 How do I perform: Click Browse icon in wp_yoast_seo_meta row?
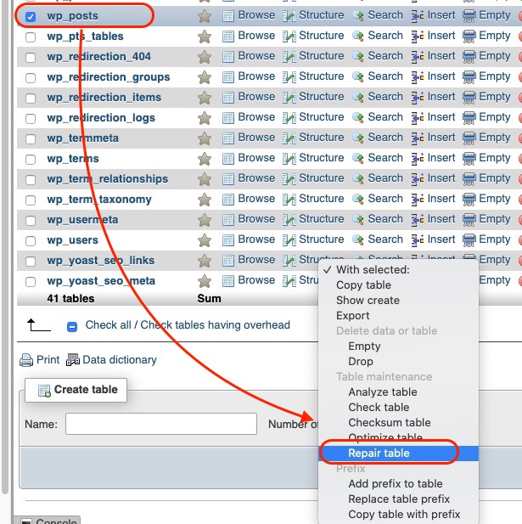point(228,281)
